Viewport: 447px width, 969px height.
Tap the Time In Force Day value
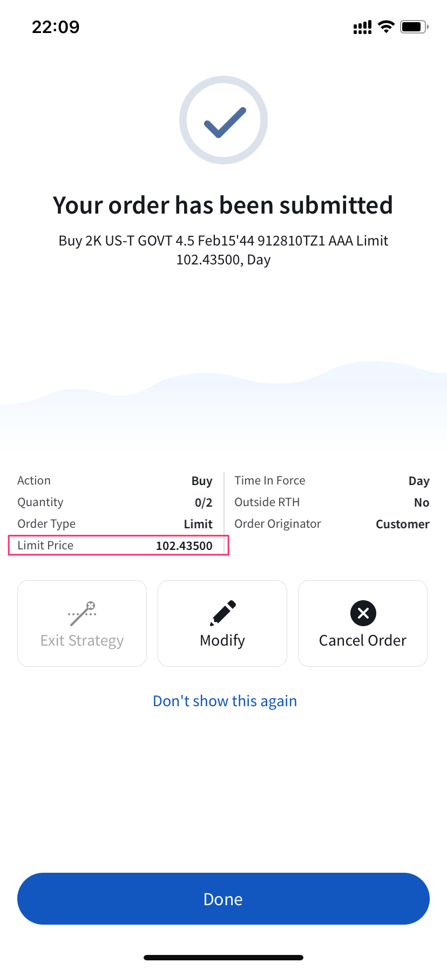[x=419, y=481]
